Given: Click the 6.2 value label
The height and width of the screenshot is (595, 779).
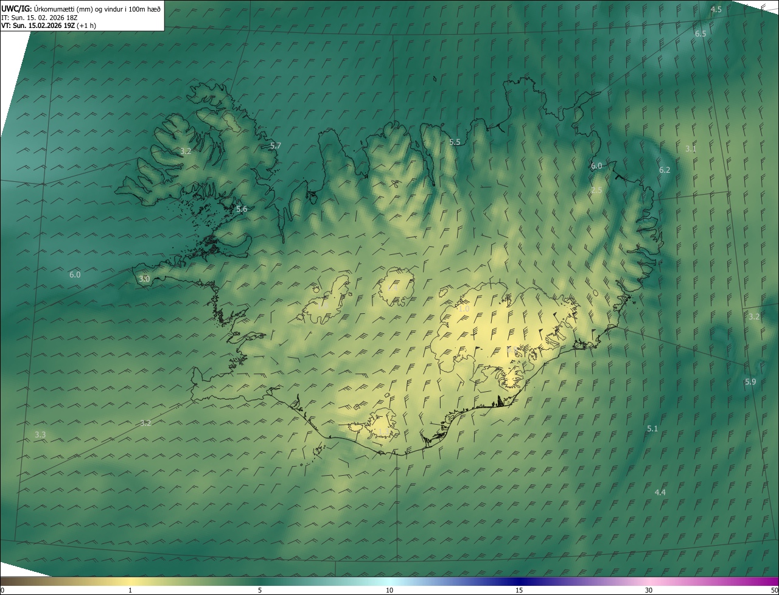Looking at the screenshot, I should (665, 170).
